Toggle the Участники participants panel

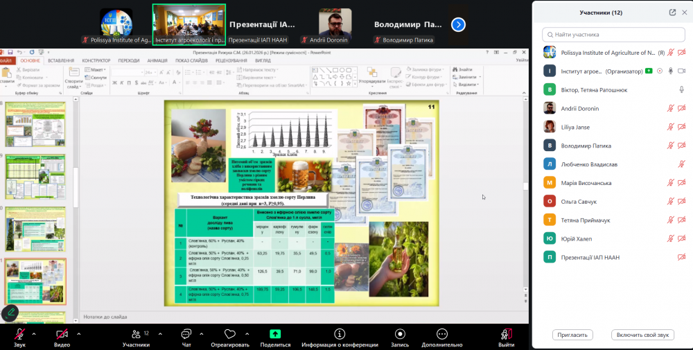click(x=135, y=334)
